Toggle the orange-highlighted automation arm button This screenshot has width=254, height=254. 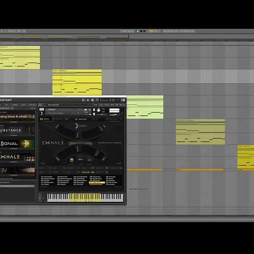151,31
